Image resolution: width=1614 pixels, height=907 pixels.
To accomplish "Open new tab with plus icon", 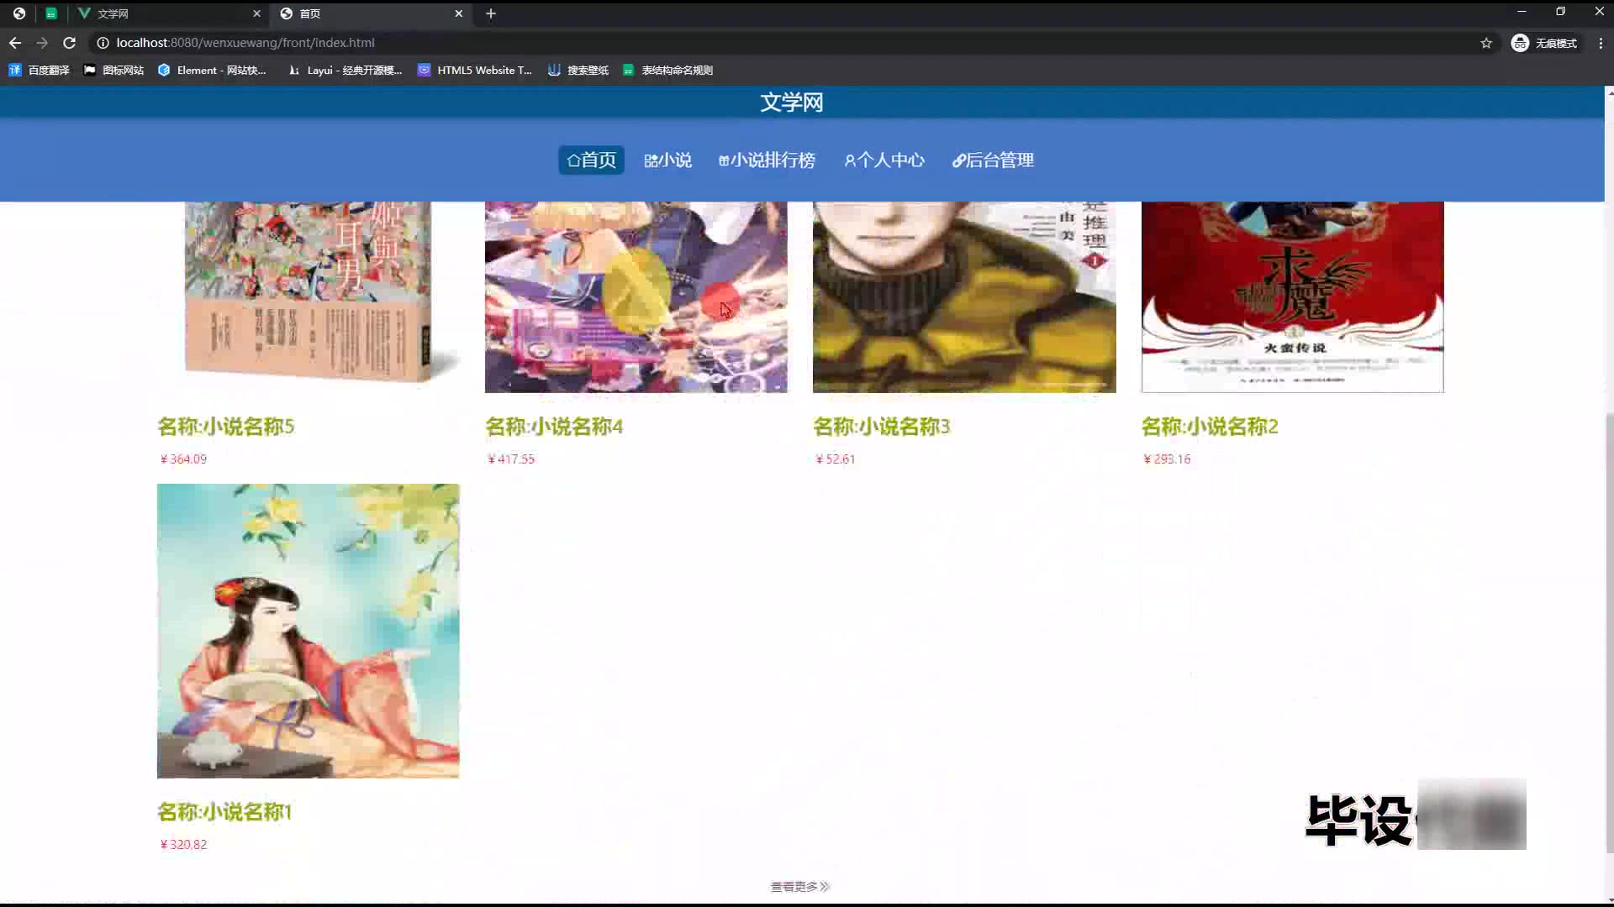I will tap(491, 13).
